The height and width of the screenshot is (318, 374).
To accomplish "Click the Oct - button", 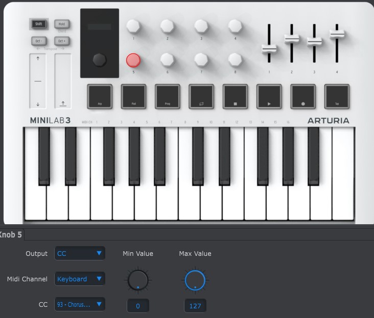I will pos(39,41).
